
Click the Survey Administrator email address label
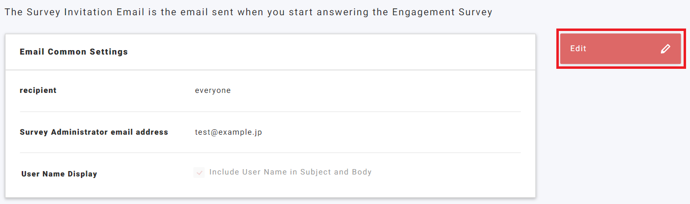click(94, 132)
